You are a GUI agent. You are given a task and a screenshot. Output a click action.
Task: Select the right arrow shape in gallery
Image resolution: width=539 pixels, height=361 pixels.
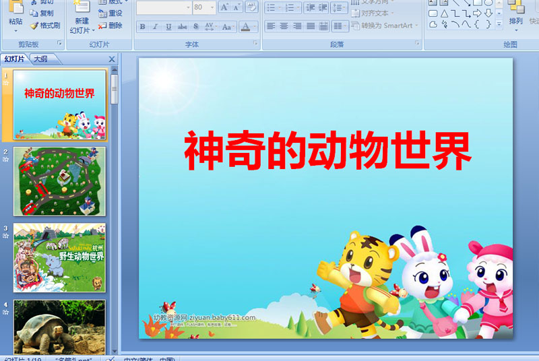pyautogui.click(x=477, y=13)
